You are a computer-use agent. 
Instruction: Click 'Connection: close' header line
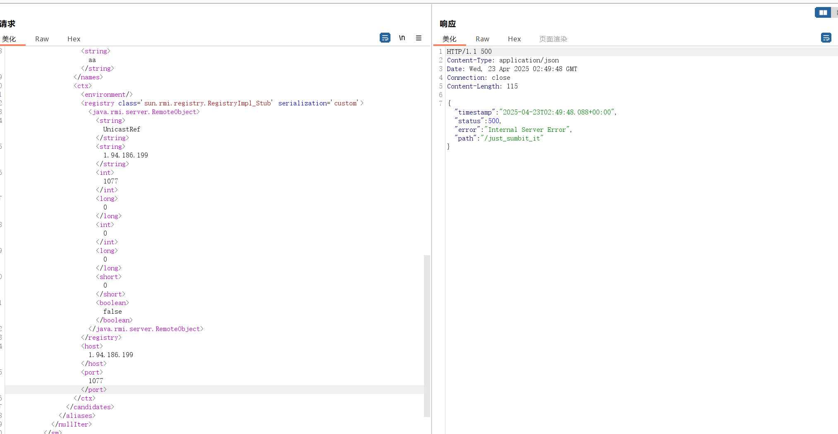478,78
